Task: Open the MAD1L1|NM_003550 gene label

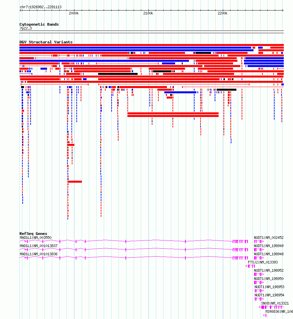Action: tap(36, 238)
